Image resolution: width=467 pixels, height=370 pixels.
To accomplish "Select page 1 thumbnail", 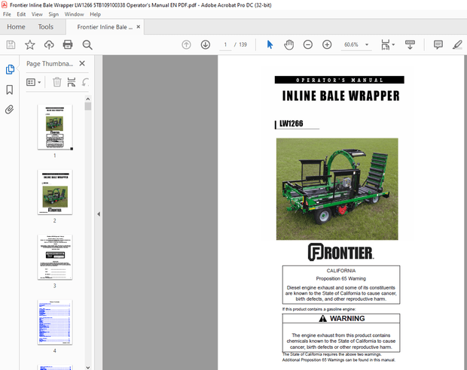I will [x=55, y=127].
